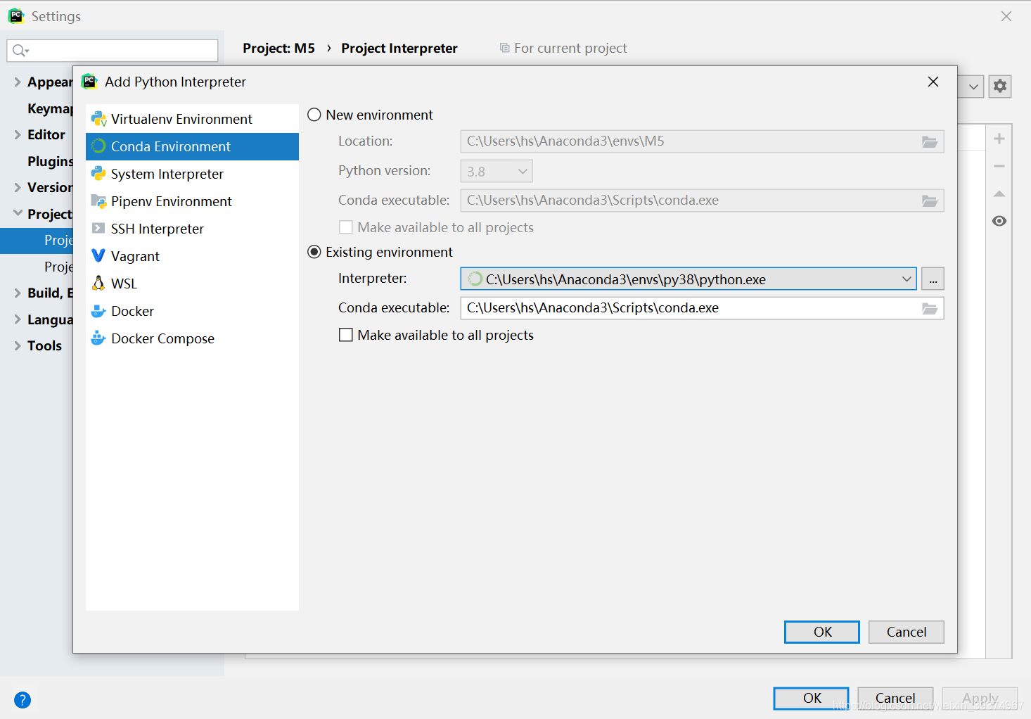Close Add Python Interpreter dialog
Image resolution: width=1031 pixels, height=719 pixels.
tap(933, 82)
